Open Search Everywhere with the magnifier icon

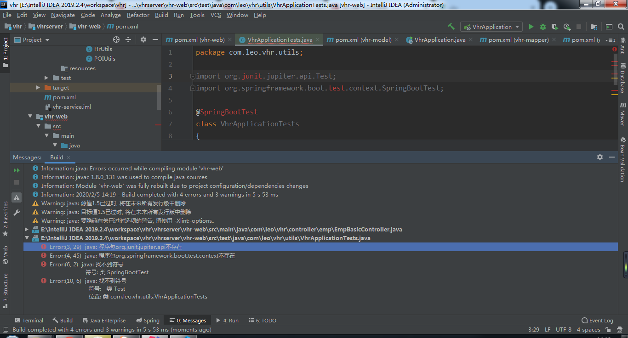621,27
